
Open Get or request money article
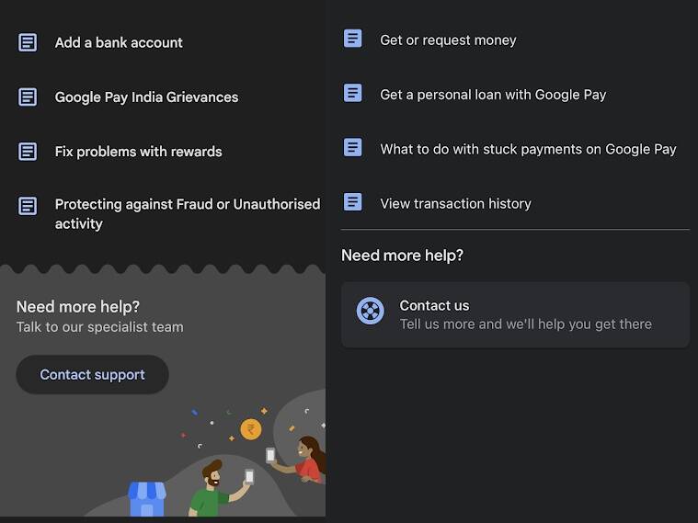448,40
